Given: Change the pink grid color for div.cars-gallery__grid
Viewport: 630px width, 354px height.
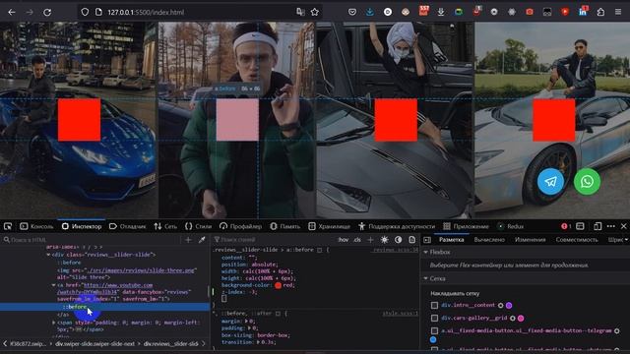Looking at the screenshot, I should (x=521, y=319).
